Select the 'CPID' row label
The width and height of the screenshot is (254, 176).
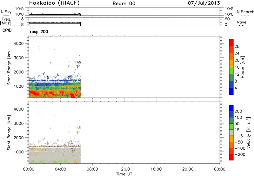click(7, 30)
